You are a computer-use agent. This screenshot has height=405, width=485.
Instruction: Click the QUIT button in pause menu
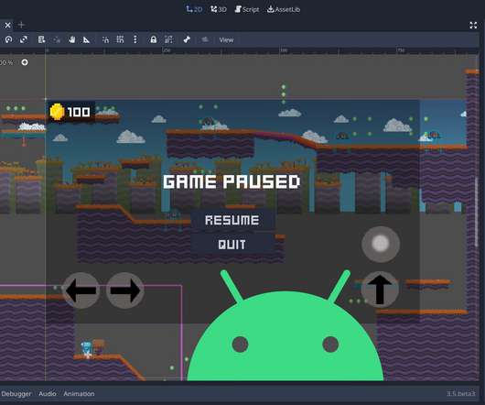point(232,245)
